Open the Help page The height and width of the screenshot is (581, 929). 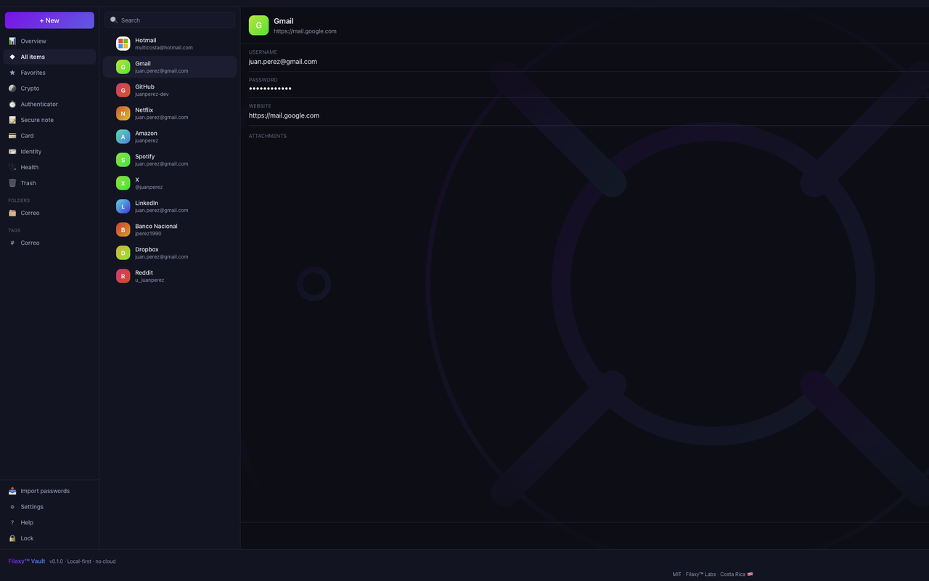(x=49, y=523)
